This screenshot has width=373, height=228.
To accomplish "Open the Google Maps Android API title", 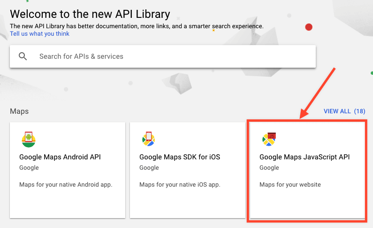I will (60, 157).
